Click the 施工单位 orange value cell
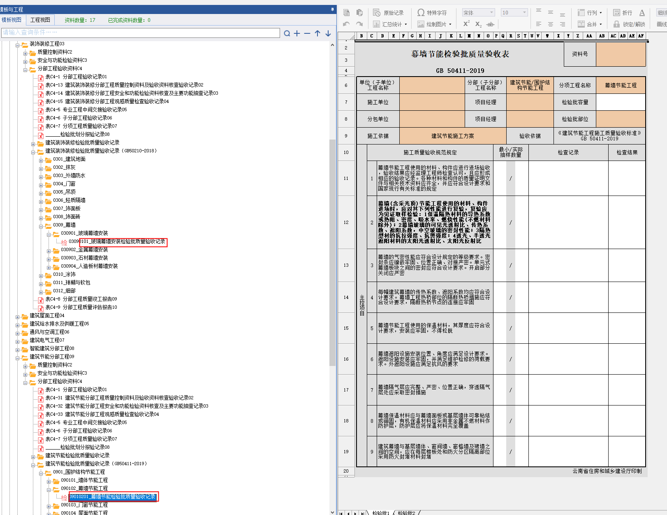The width and height of the screenshot is (667, 515). click(432, 102)
